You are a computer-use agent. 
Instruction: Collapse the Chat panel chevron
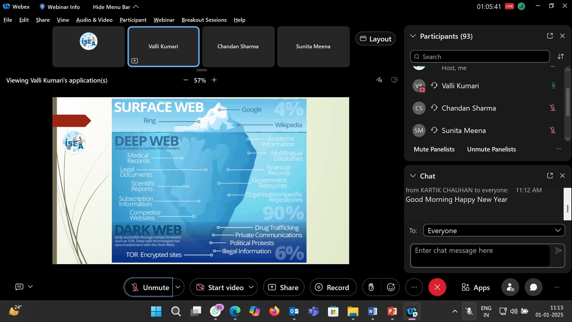413,176
